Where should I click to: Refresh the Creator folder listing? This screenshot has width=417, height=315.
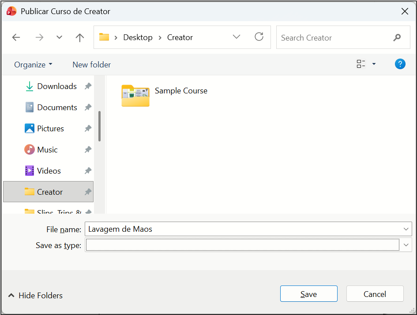259,37
